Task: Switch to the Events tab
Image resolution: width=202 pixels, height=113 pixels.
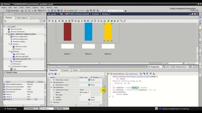Action: [65, 70]
